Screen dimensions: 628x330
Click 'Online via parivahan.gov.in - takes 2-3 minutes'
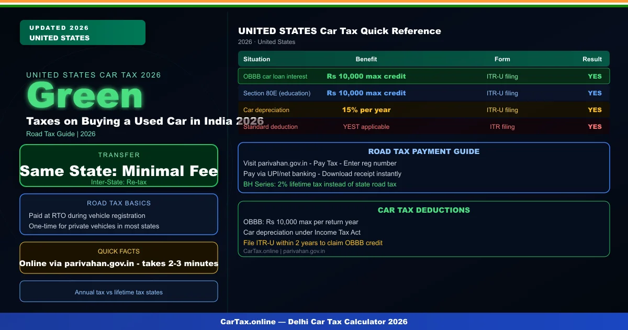click(x=119, y=263)
